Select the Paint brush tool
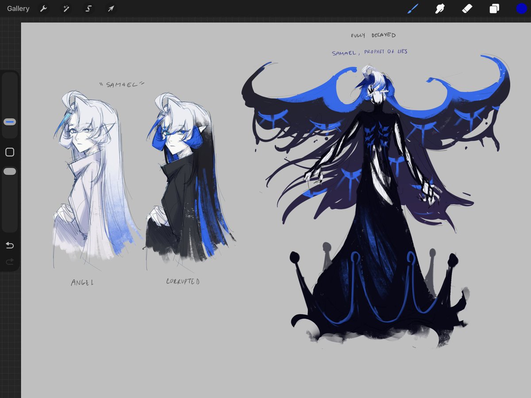The width and height of the screenshot is (531, 398). pos(412,8)
